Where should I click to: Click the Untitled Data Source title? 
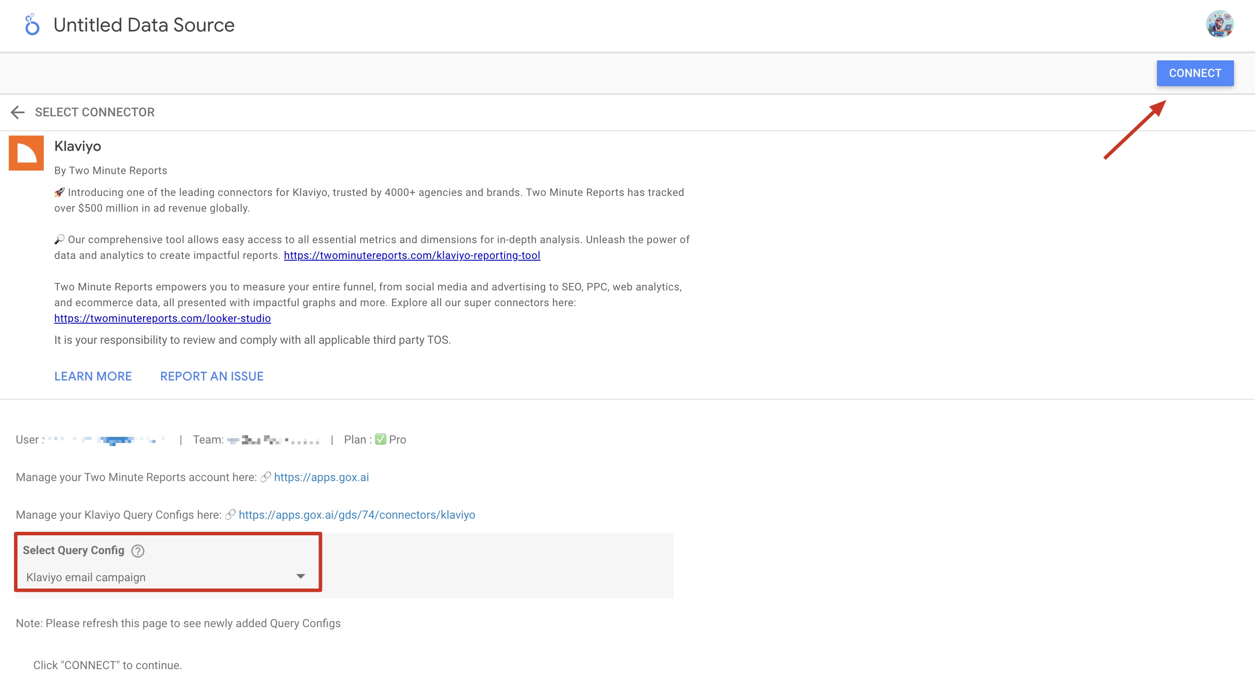point(144,25)
